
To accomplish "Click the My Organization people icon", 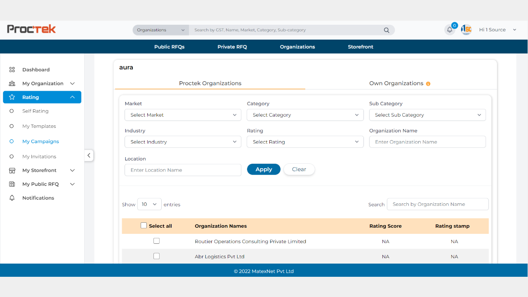I will point(12,83).
